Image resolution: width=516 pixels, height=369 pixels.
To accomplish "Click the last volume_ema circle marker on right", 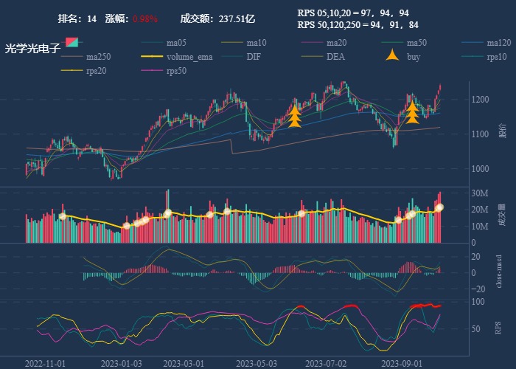I will tap(439, 207).
